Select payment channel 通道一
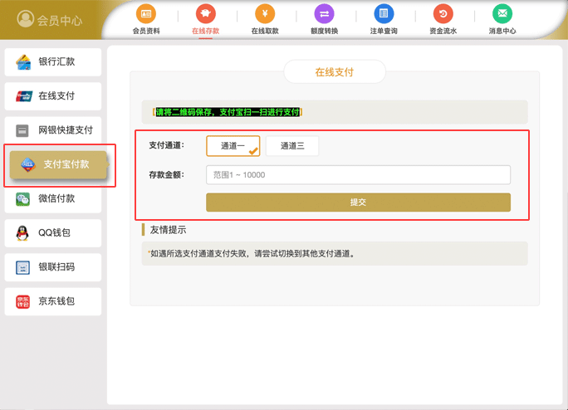The height and width of the screenshot is (410, 568). (233, 146)
